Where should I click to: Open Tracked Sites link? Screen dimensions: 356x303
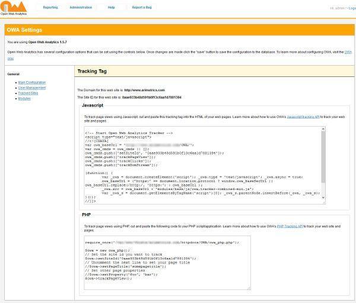28,94
